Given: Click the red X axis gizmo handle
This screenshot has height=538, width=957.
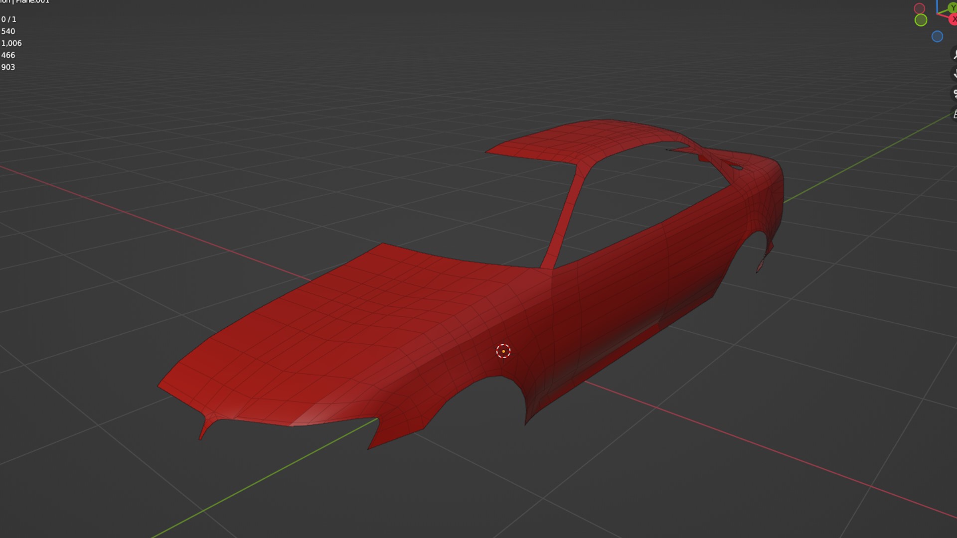Looking at the screenshot, I should click(953, 19).
